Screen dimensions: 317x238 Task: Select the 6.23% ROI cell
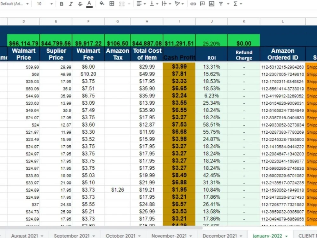(x=211, y=96)
